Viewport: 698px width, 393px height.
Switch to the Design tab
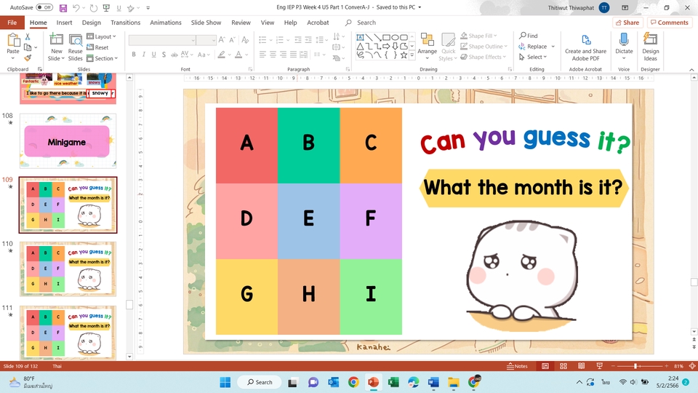[92, 23]
